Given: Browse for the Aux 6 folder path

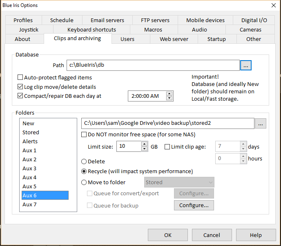Looking at the screenshot, I should click(x=261, y=123).
